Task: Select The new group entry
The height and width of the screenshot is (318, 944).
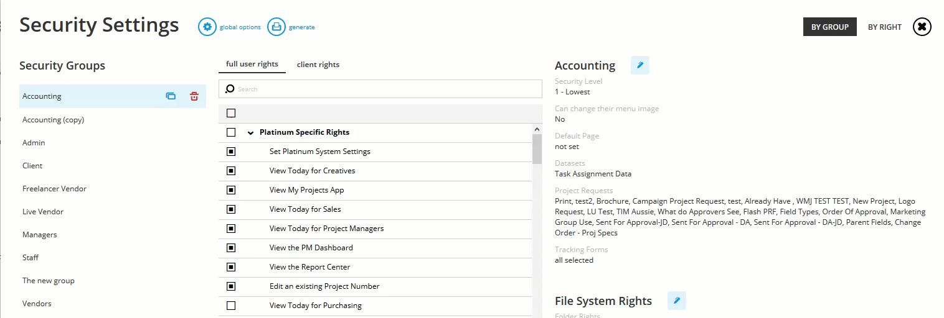Action: pyautogui.click(x=49, y=281)
